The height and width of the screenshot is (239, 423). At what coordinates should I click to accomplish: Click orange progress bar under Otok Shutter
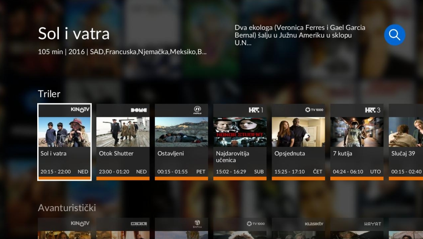click(x=123, y=178)
